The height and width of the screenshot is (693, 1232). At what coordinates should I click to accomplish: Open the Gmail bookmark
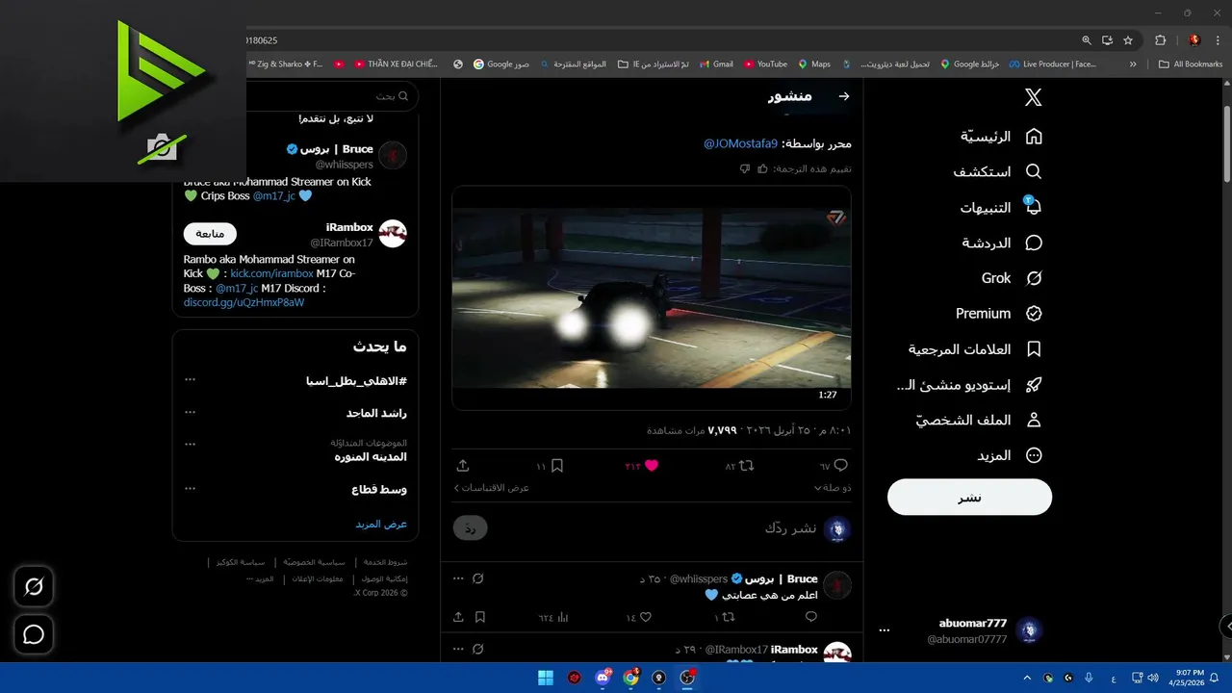715,64
